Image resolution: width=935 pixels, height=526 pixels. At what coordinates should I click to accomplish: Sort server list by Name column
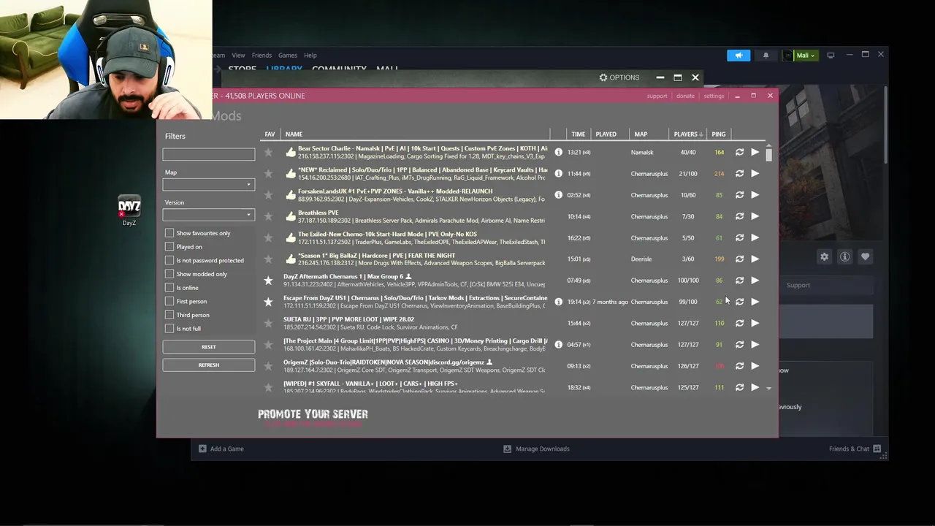click(x=294, y=134)
